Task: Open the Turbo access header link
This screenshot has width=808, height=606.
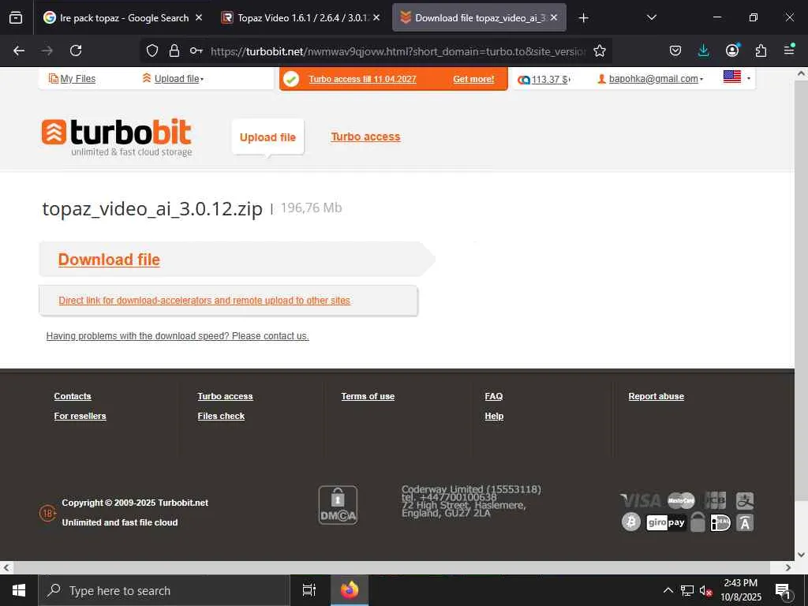Action: [x=365, y=137]
